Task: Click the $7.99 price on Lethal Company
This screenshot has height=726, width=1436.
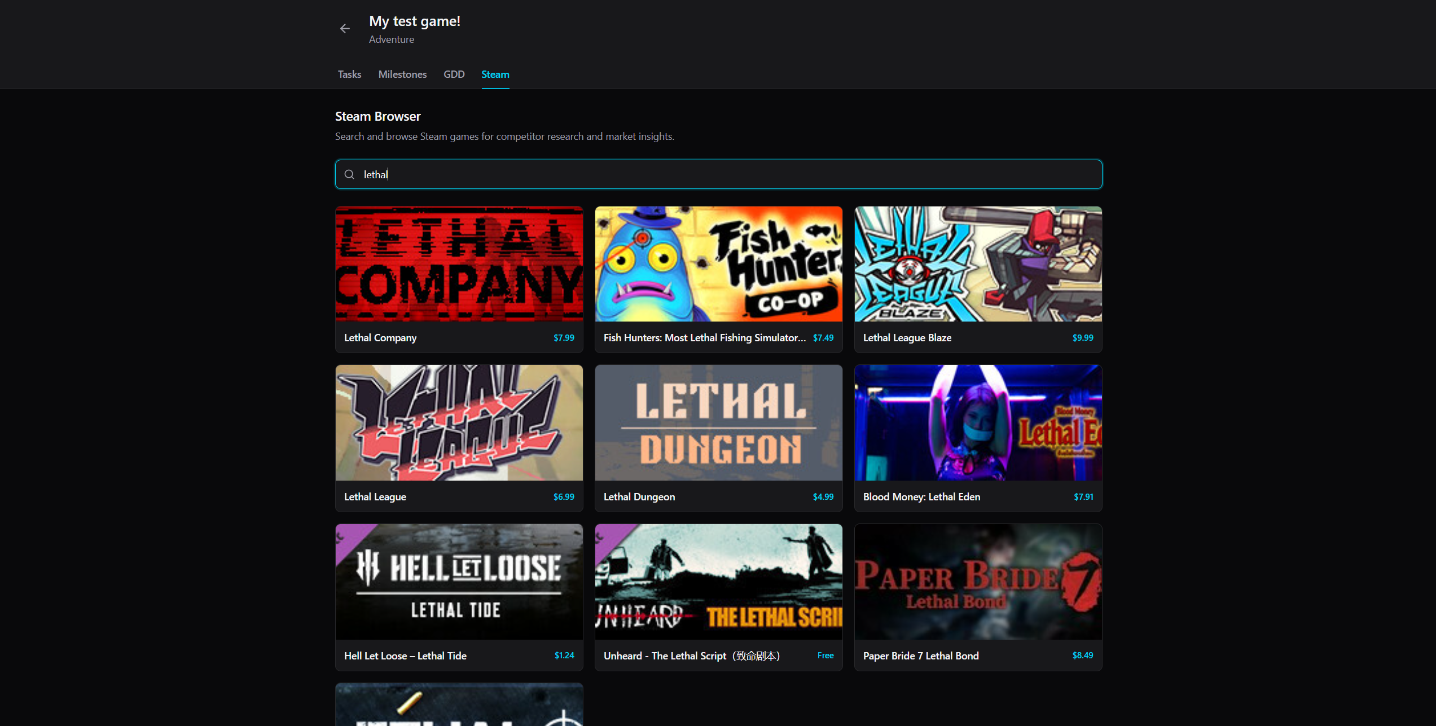Action: click(564, 338)
